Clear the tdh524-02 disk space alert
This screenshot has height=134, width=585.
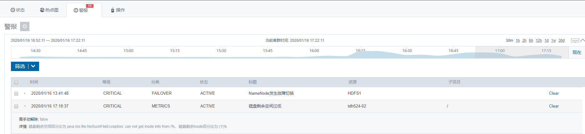554,106
